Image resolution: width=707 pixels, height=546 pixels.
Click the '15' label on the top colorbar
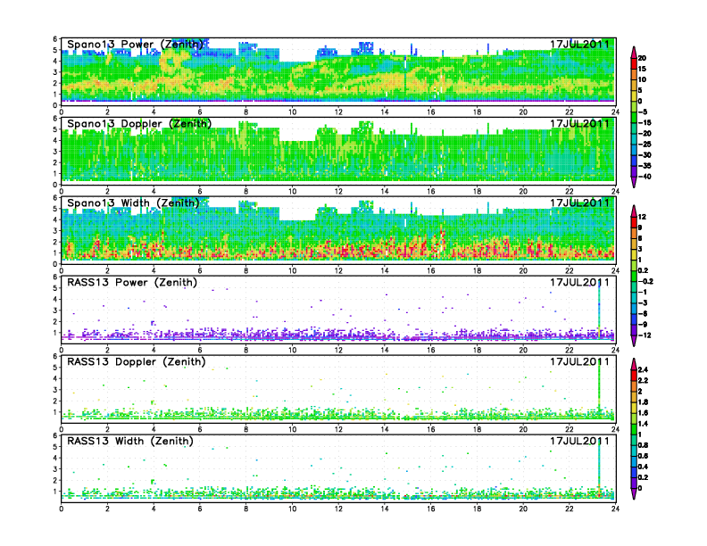click(642, 69)
